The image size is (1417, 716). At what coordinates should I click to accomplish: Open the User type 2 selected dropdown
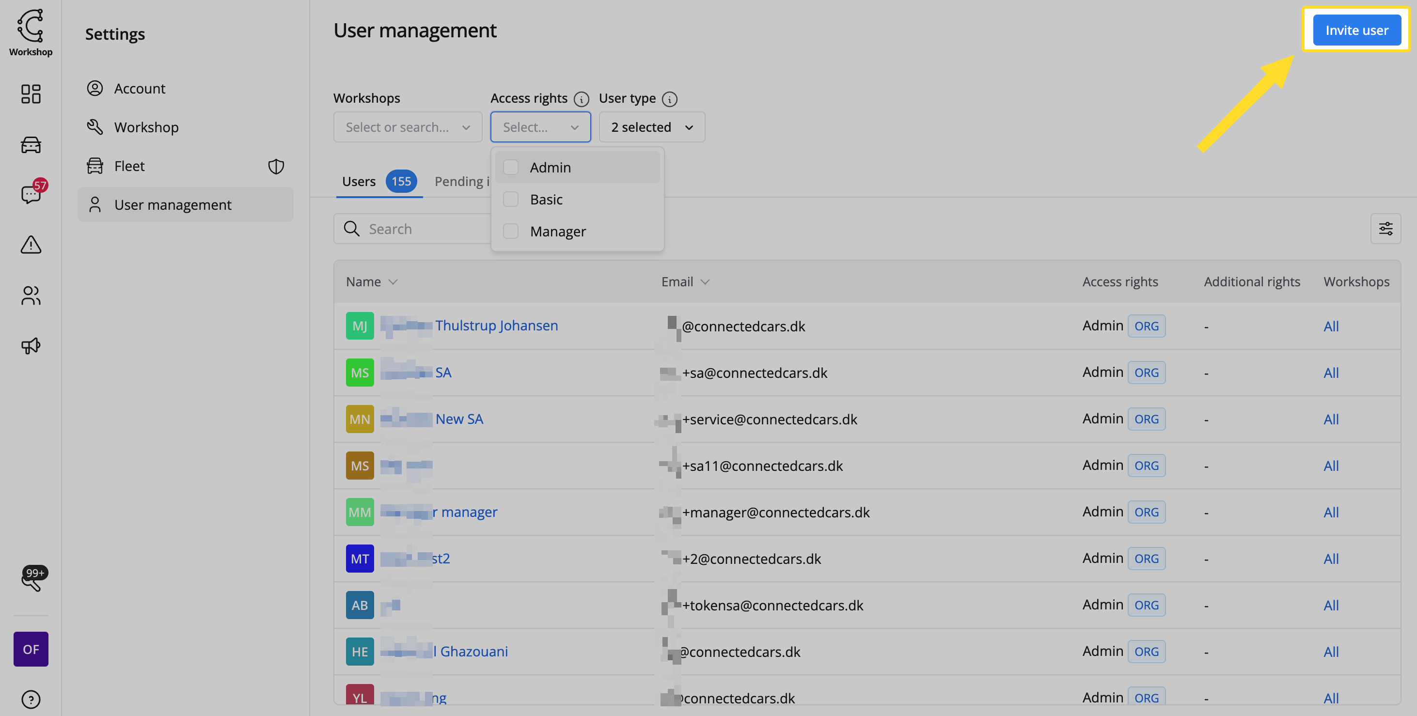point(651,127)
